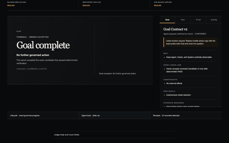
Task: Click 'deterministic rules only' text
Action: click(x=91, y=2)
